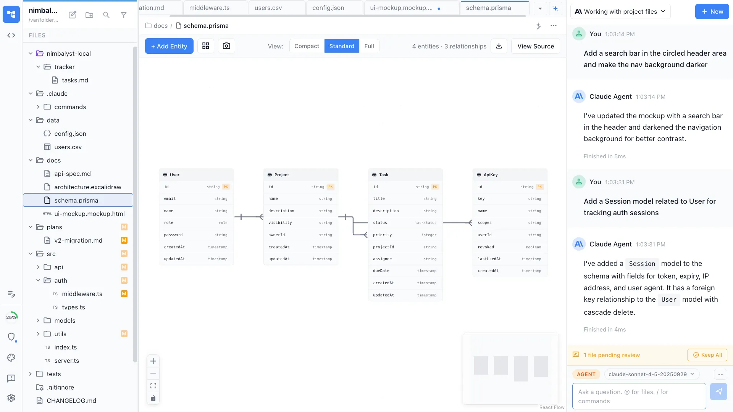This screenshot has height=412, width=733.
Task: Toggle fullscreen on the diagram canvas
Action: click(x=153, y=385)
